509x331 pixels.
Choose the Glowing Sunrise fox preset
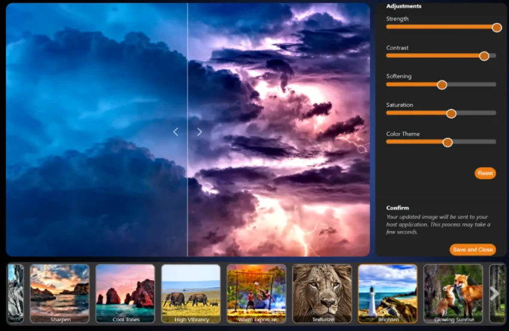point(453,293)
